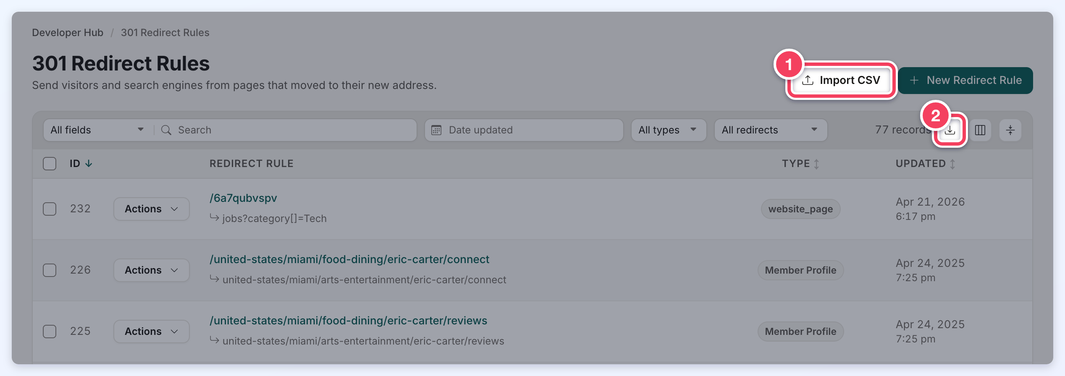Open the Date updated field
Image resolution: width=1065 pixels, height=376 pixels.
click(x=524, y=130)
